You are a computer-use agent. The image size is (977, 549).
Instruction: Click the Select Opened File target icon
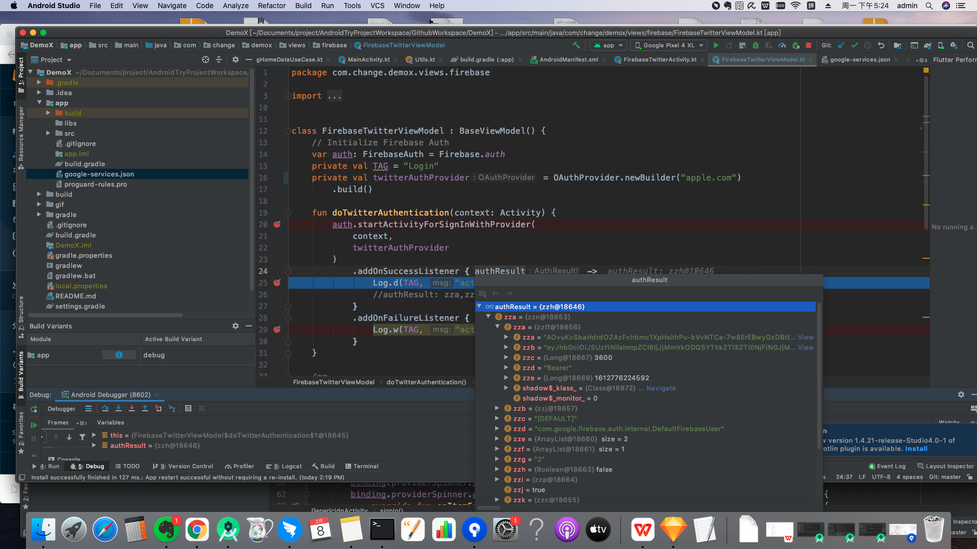206,59
